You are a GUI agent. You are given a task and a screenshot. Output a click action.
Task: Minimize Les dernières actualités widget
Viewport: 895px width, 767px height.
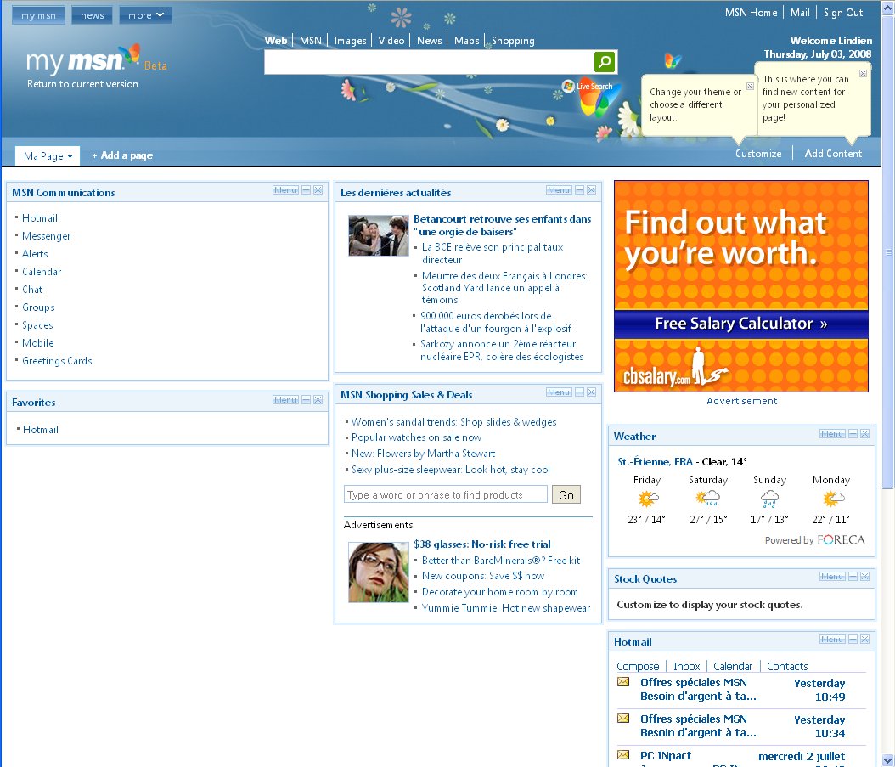(579, 190)
